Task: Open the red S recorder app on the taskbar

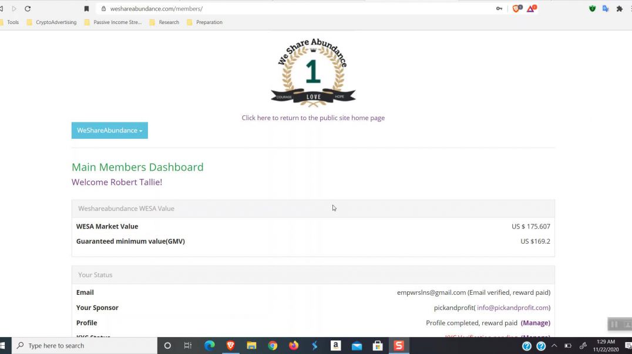Action: pyautogui.click(x=399, y=346)
